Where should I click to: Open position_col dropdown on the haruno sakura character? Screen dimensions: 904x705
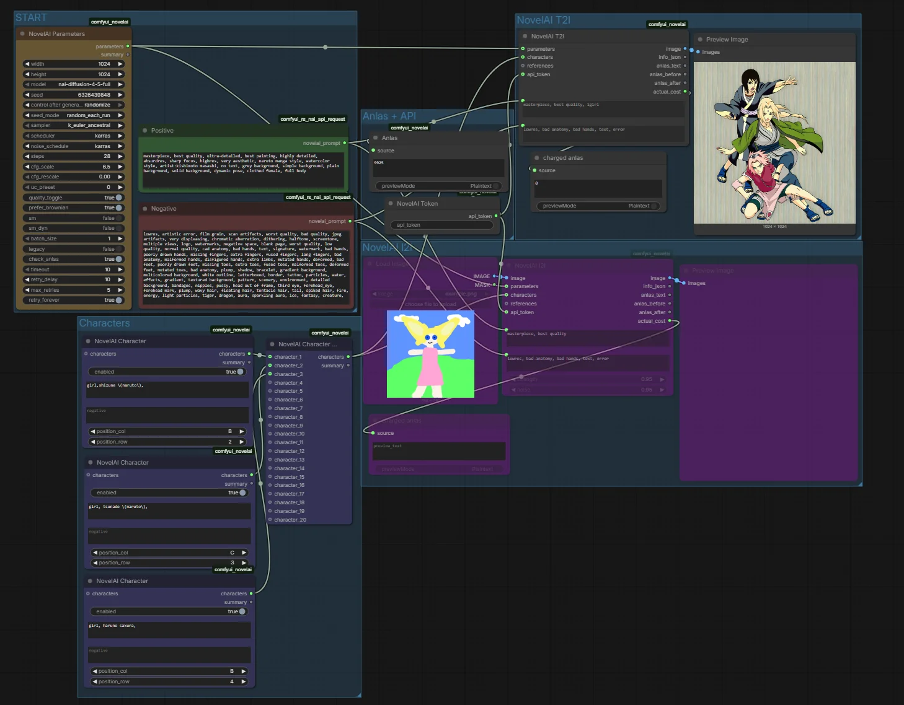[x=170, y=671]
